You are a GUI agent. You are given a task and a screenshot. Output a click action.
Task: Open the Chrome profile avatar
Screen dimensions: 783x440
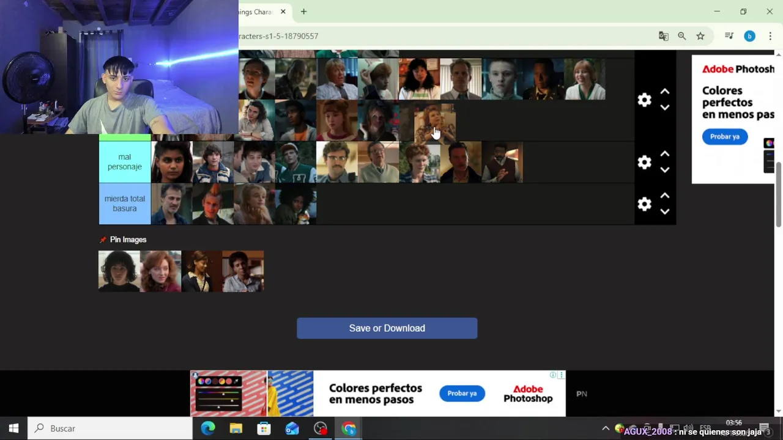tap(749, 36)
